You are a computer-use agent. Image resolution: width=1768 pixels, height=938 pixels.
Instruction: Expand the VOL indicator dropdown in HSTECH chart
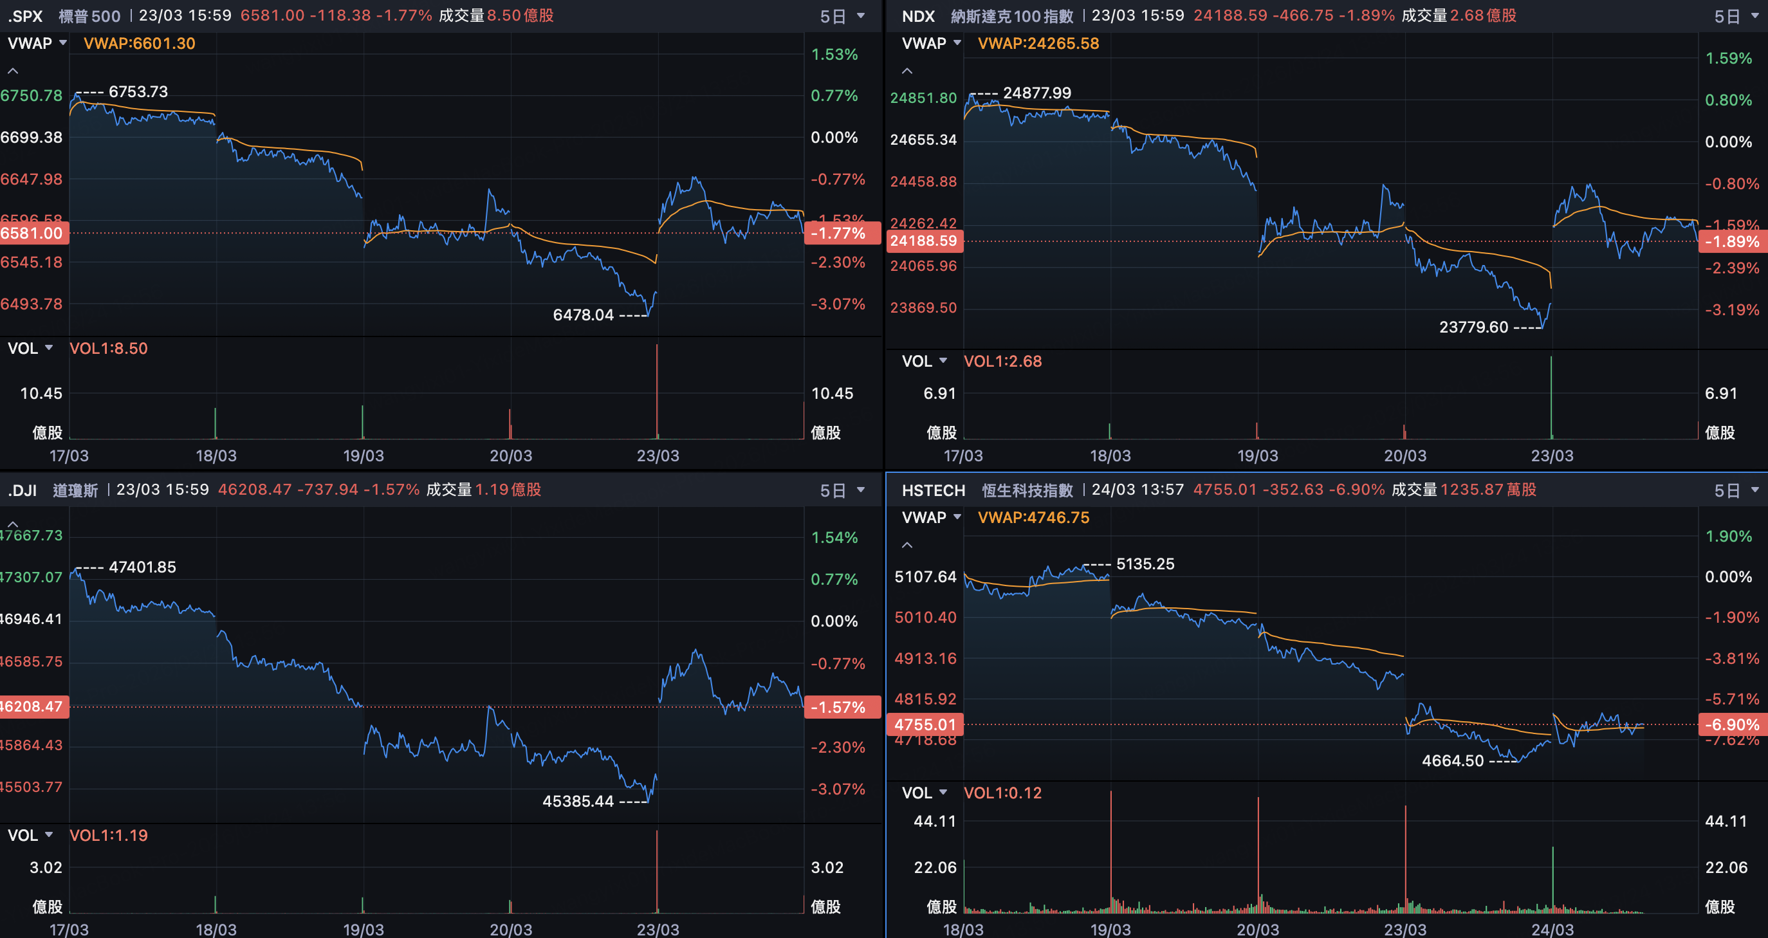pos(925,793)
